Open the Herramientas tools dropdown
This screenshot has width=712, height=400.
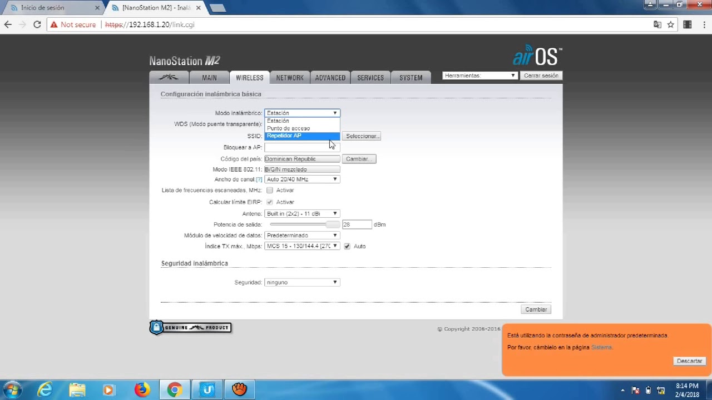(480, 76)
